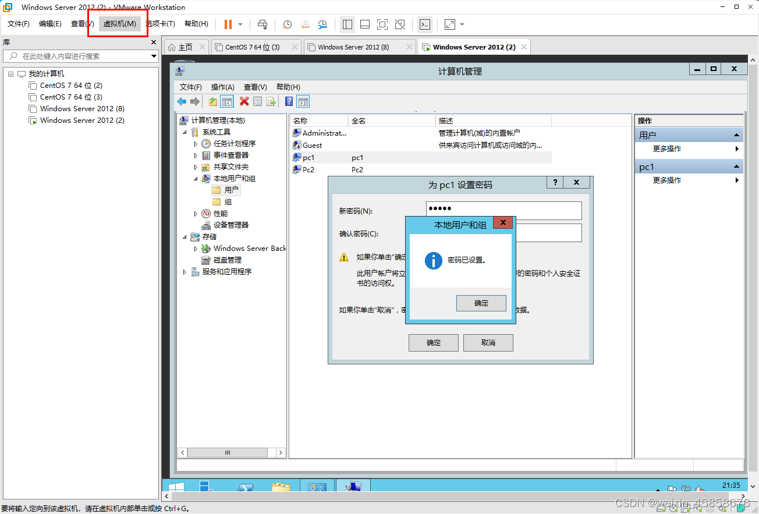Expand the 事件查看器 node
The height and width of the screenshot is (514, 759).
[196, 155]
